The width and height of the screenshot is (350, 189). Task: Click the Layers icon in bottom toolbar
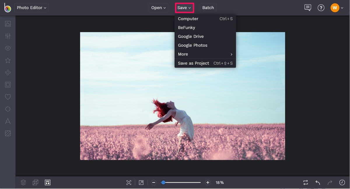coord(23,182)
